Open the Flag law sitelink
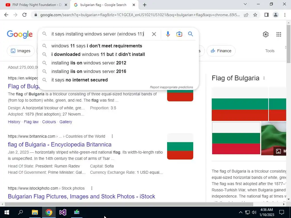 pyautogui.click(x=31, y=122)
